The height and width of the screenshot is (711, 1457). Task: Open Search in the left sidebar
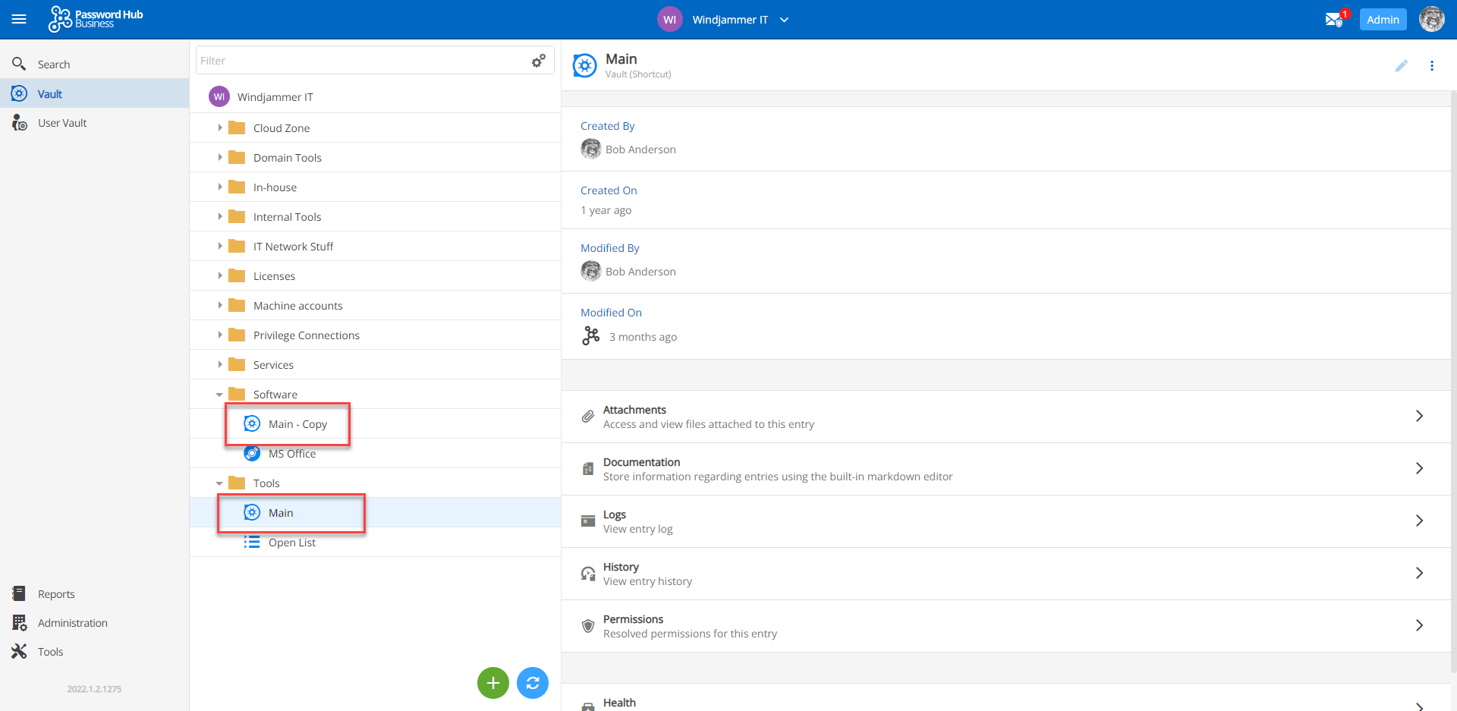(x=53, y=64)
